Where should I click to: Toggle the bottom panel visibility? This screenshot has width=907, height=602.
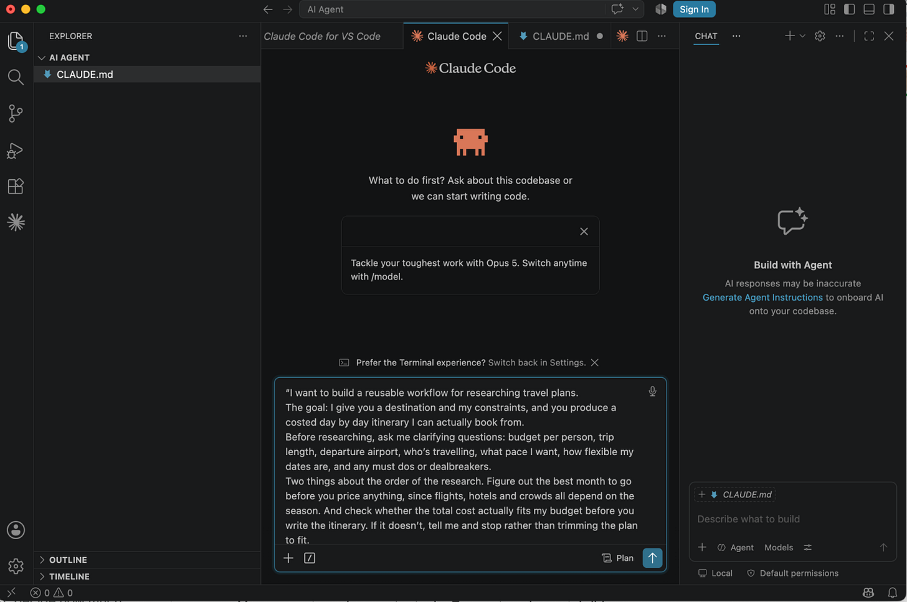pyautogui.click(x=869, y=9)
